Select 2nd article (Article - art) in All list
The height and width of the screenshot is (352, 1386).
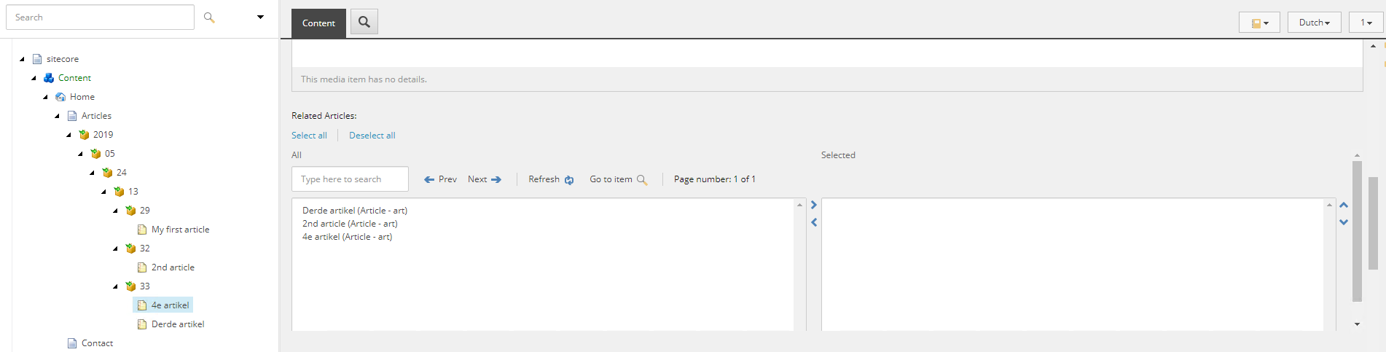tap(350, 224)
